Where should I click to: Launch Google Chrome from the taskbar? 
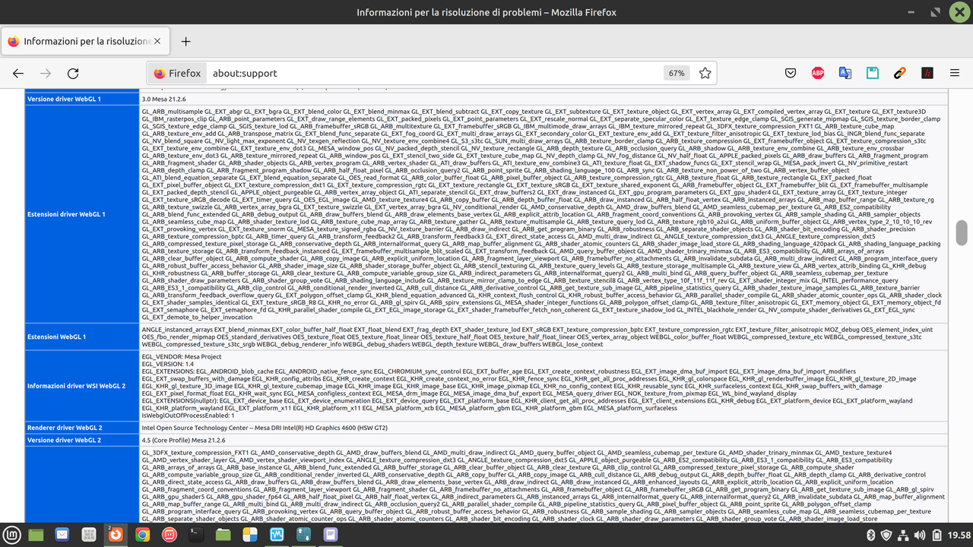(x=141, y=535)
